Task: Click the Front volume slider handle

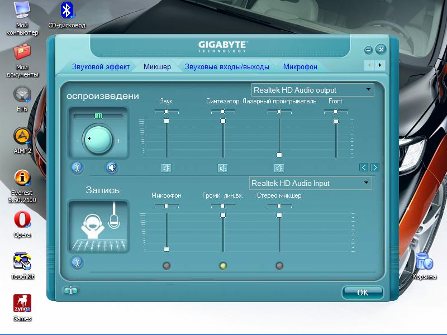Action: (x=336, y=122)
